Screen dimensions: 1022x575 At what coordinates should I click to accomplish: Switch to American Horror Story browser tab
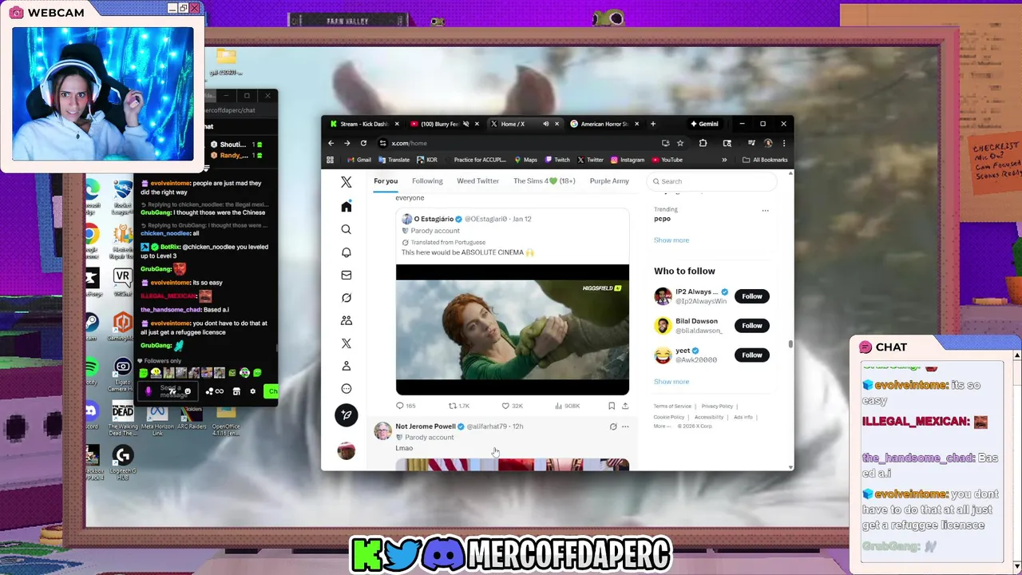[604, 124]
